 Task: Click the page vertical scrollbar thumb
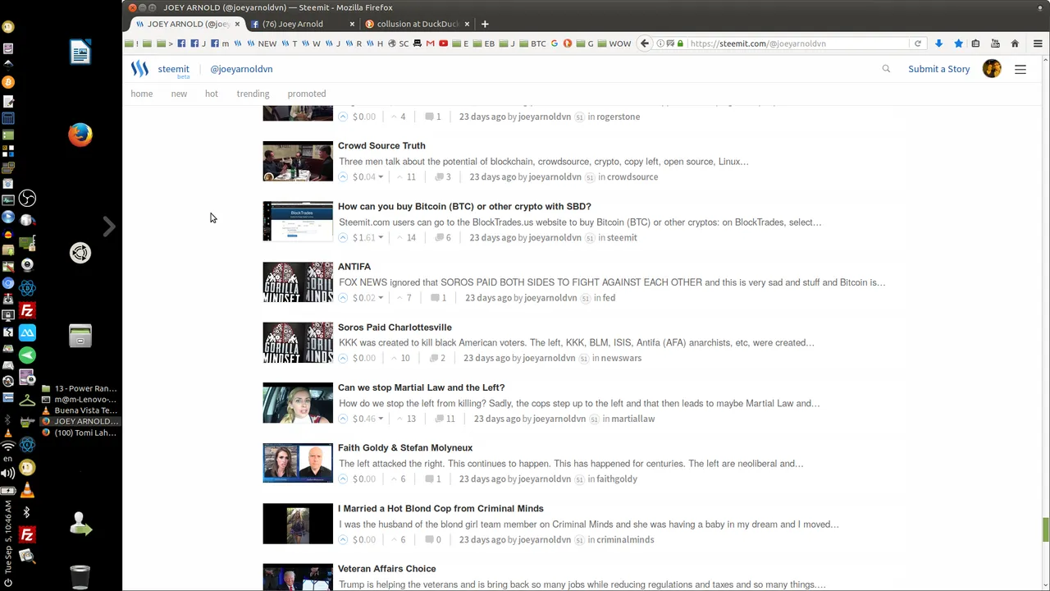pos(1045,529)
